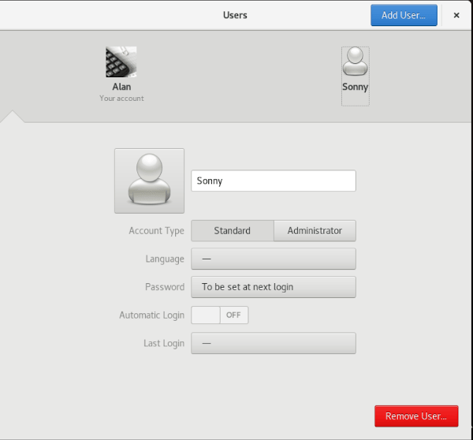Click Alan's calculator avatar picture
This screenshot has height=440, width=473.
(121, 62)
